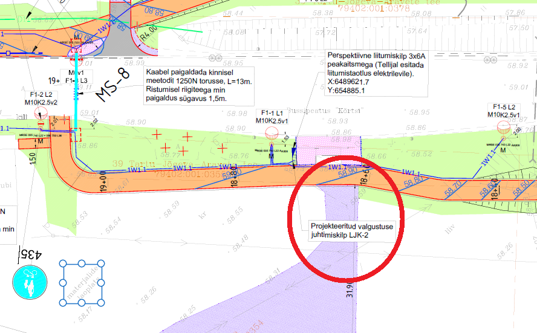Screen dimensions: 537x333
Task: Click the top-center selection box handle
Action: pyautogui.click(x=81, y=263)
